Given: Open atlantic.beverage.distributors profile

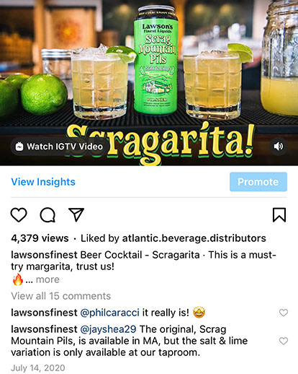Looking at the screenshot, I should click(x=194, y=238).
